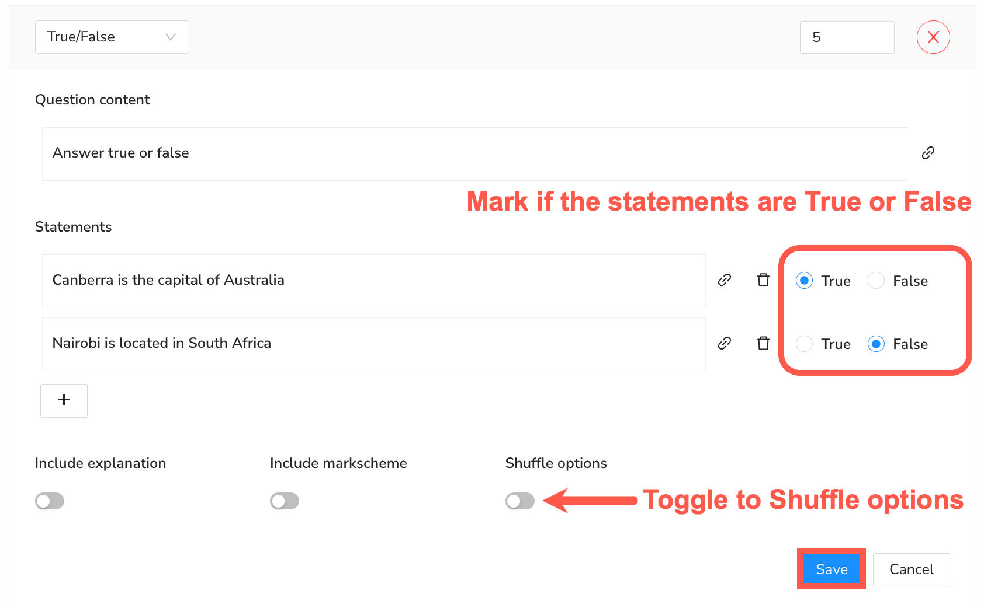Mark Canberra statement as True
Image resolution: width=984 pixels, height=608 pixels.
pyautogui.click(x=805, y=281)
